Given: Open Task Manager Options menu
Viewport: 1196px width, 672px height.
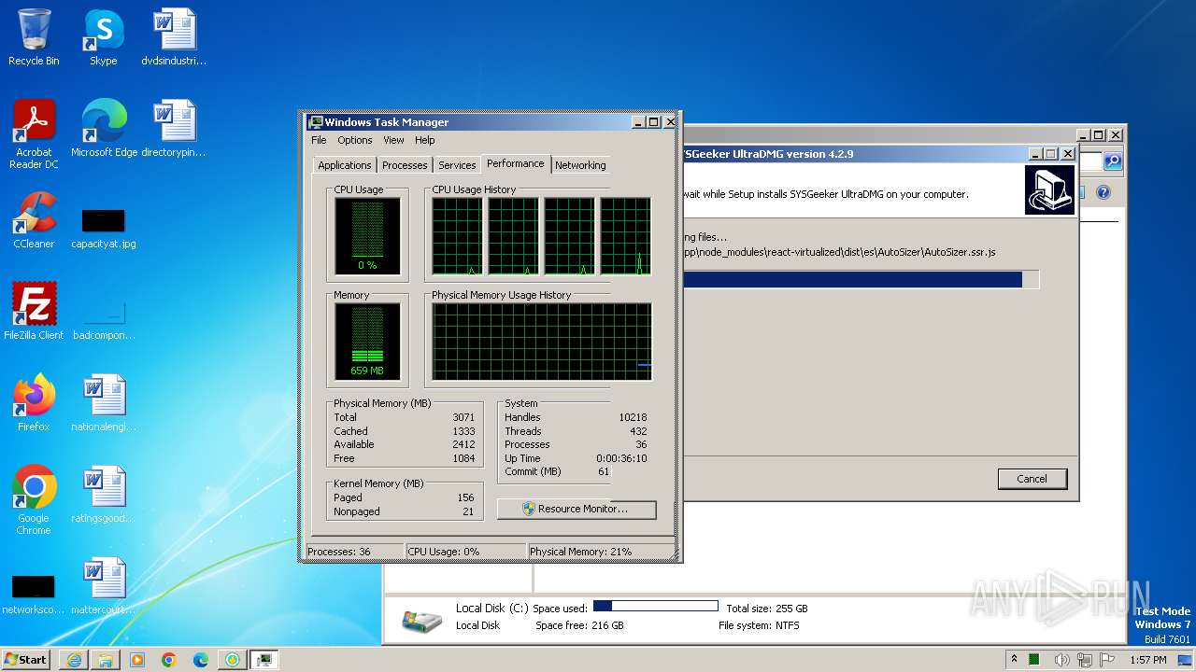Looking at the screenshot, I should coord(355,140).
